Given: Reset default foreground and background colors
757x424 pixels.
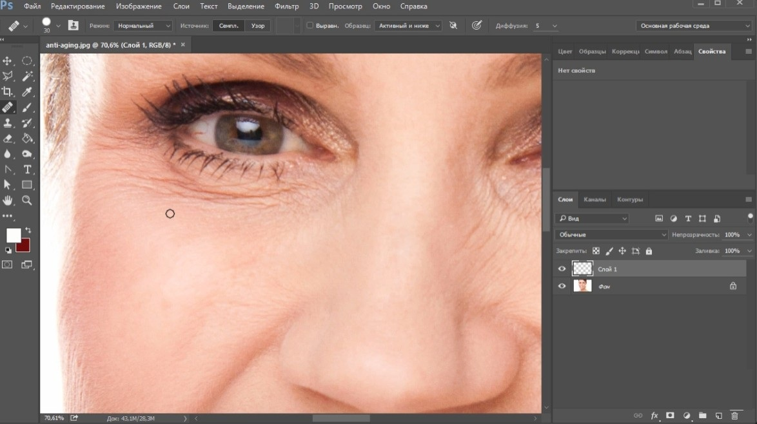Looking at the screenshot, I should tap(8, 250).
